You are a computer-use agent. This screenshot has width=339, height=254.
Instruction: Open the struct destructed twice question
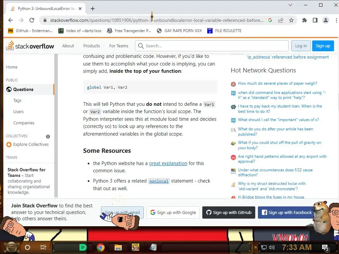(271, 186)
